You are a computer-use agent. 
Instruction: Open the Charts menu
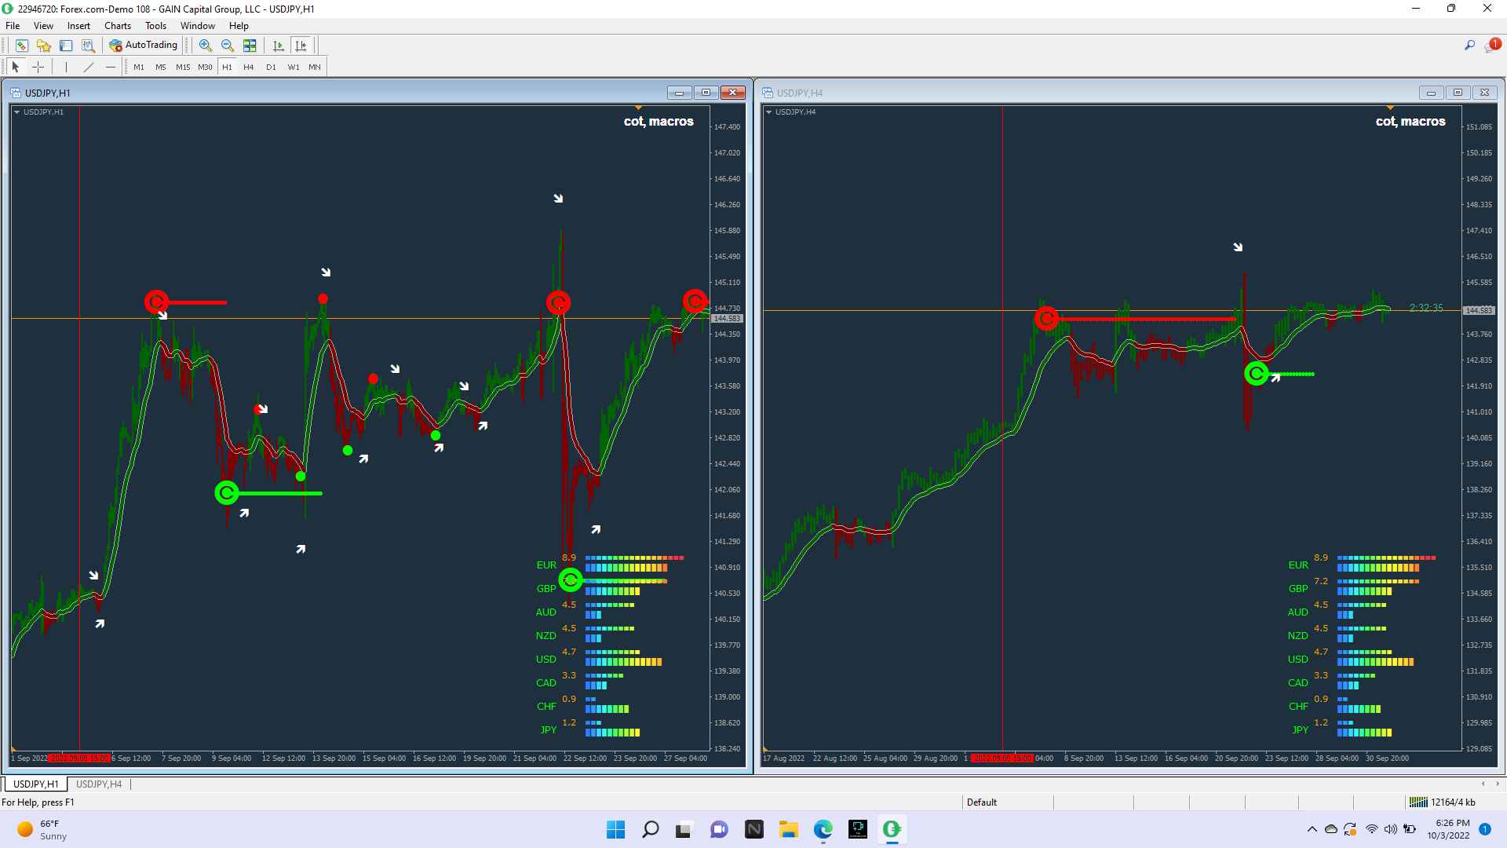(118, 26)
